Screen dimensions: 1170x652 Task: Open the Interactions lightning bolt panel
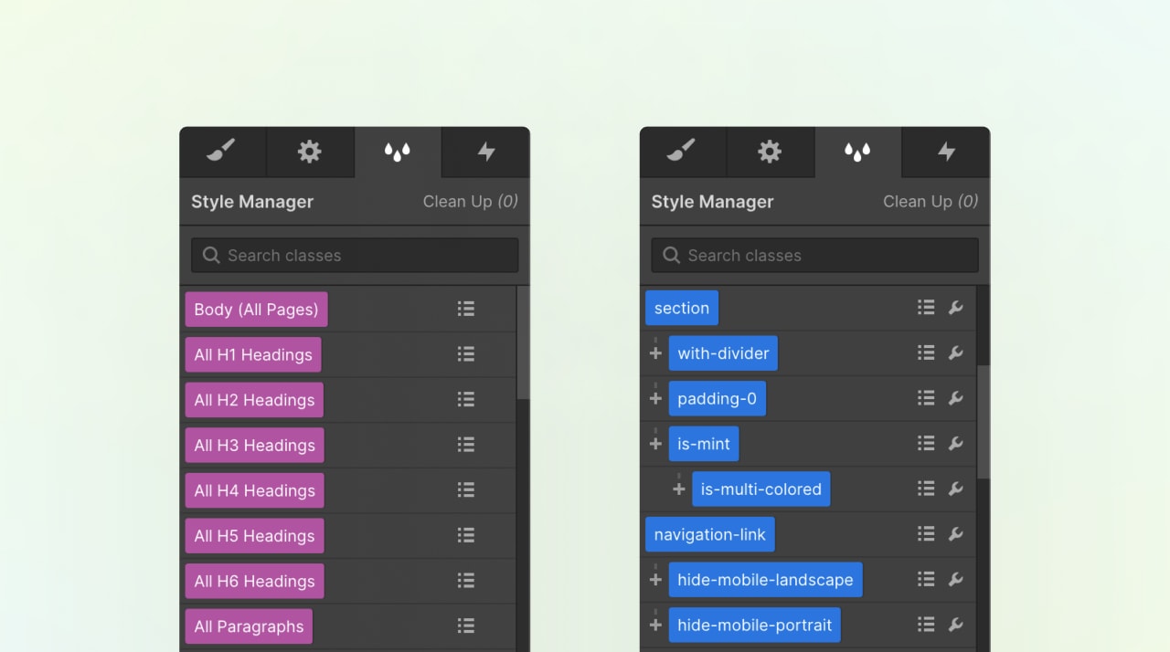[x=485, y=152]
